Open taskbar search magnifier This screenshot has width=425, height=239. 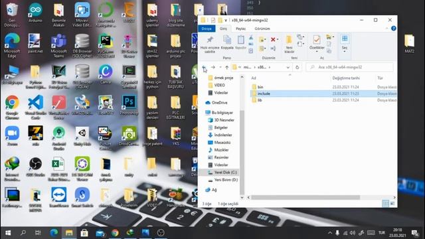click(23, 233)
